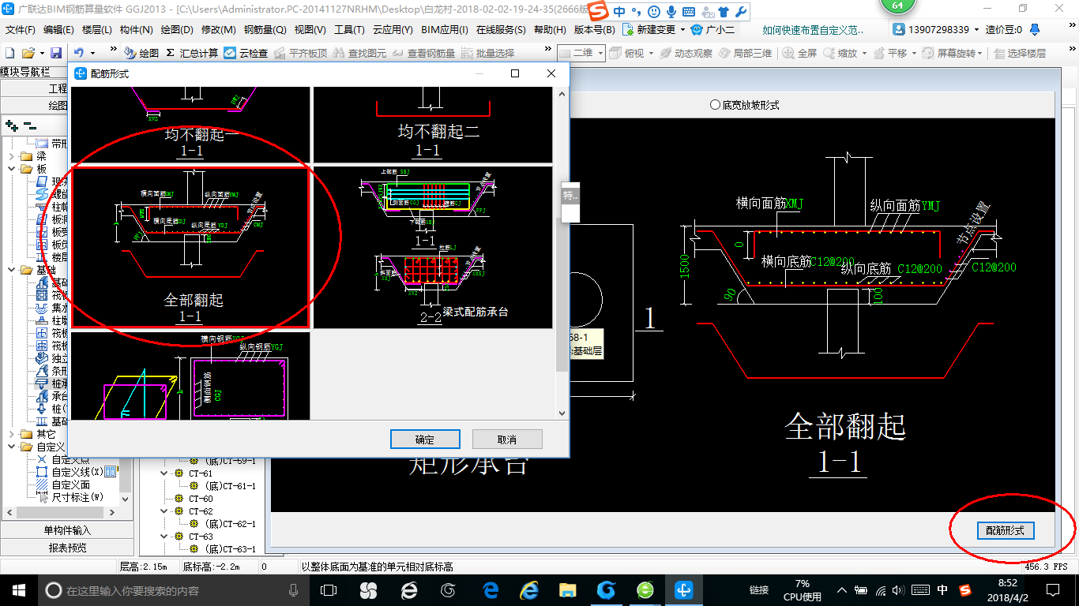The width and height of the screenshot is (1079, 606).
Task: Select (底)CT-62-1 list item
Action: (230, 524)
